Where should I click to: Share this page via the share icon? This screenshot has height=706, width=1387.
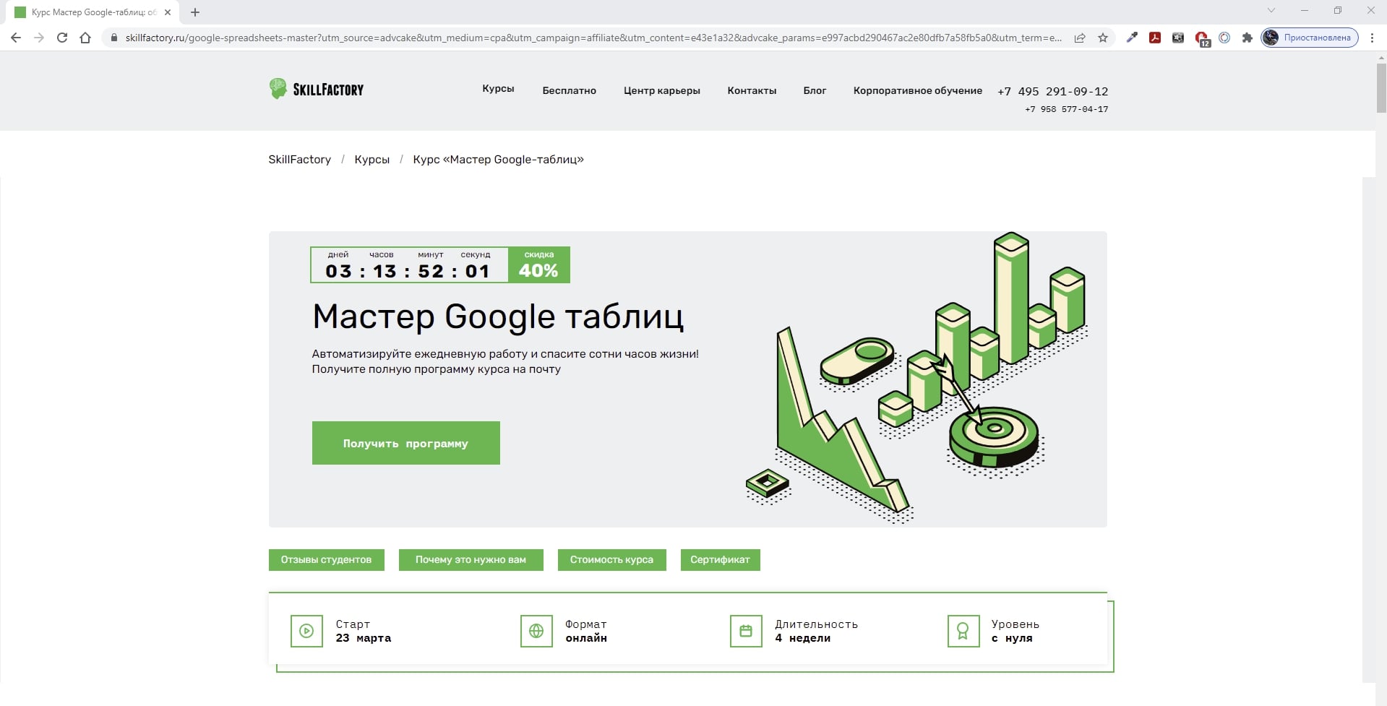click(1080, 38)
